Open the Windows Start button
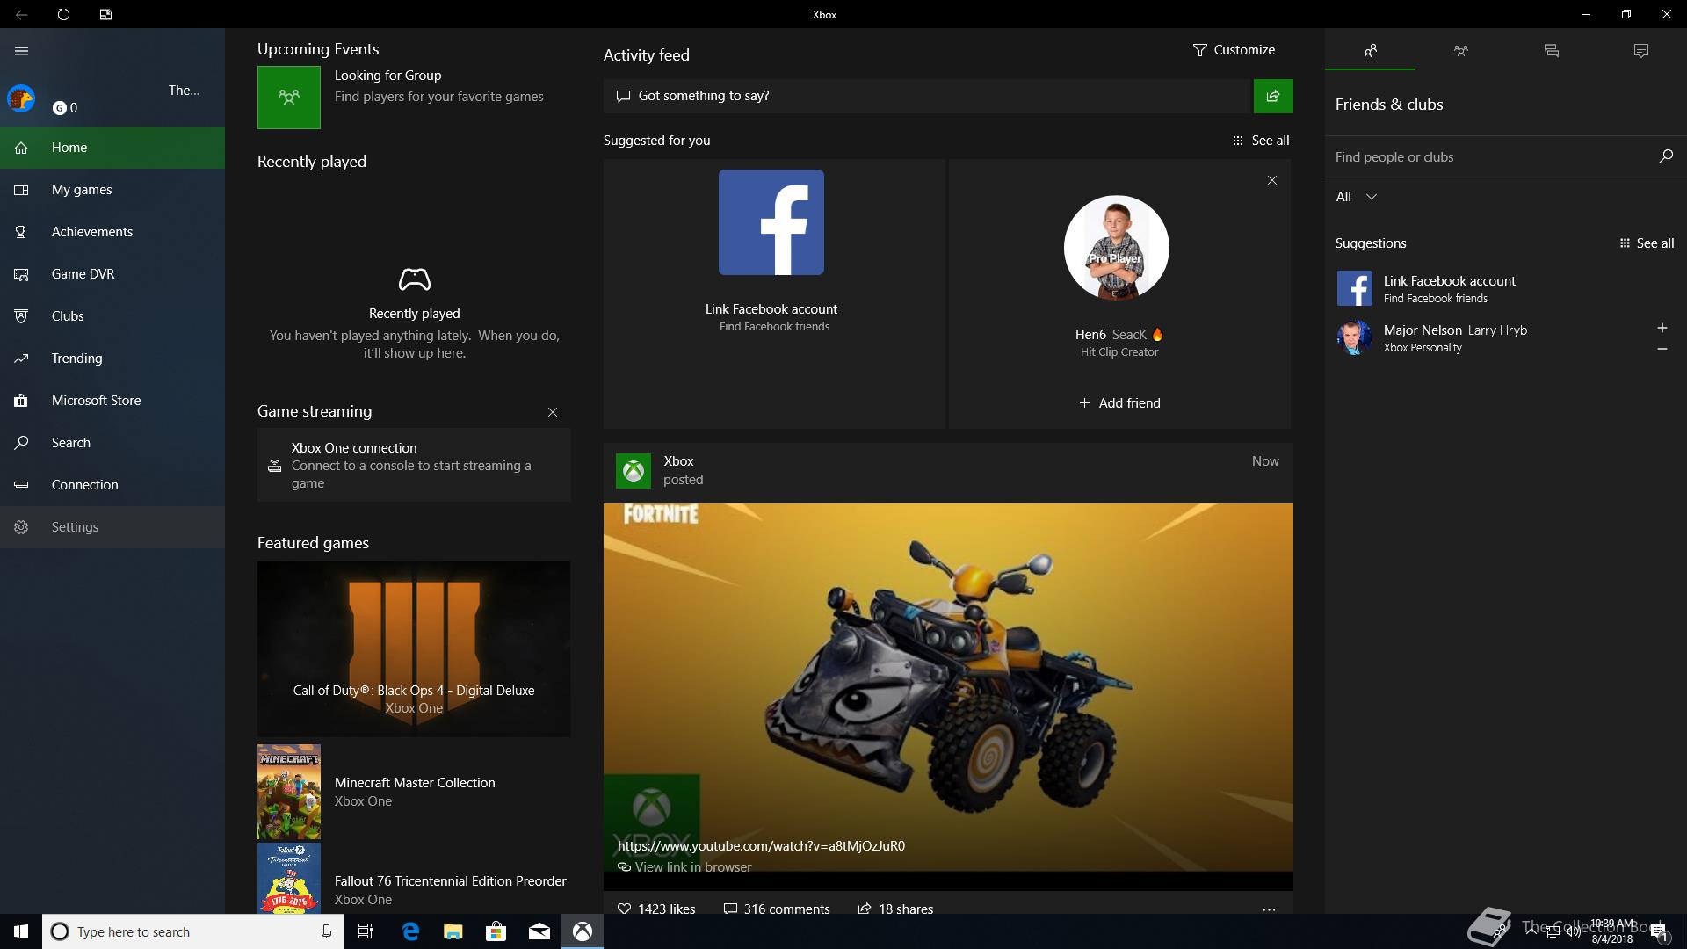1687x949 pixels. 21,931
